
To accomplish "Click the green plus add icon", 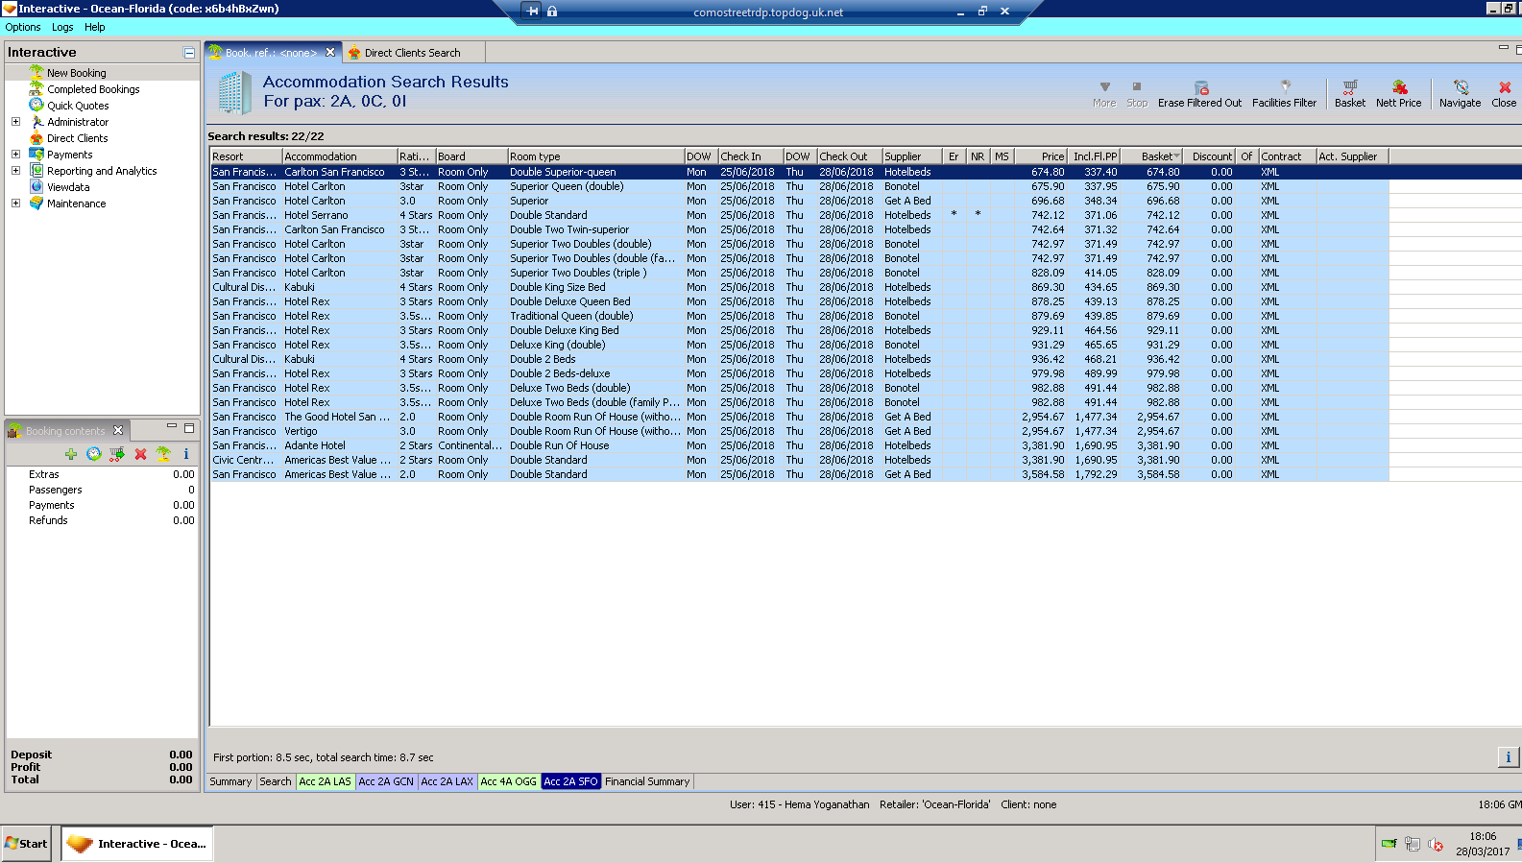I will click(x=71, y=454).
